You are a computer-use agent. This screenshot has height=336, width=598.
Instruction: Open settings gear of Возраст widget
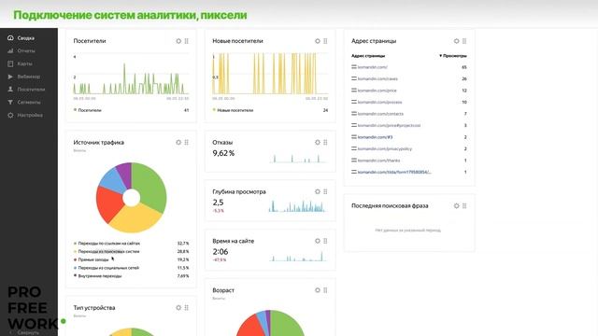click(318, 290)
